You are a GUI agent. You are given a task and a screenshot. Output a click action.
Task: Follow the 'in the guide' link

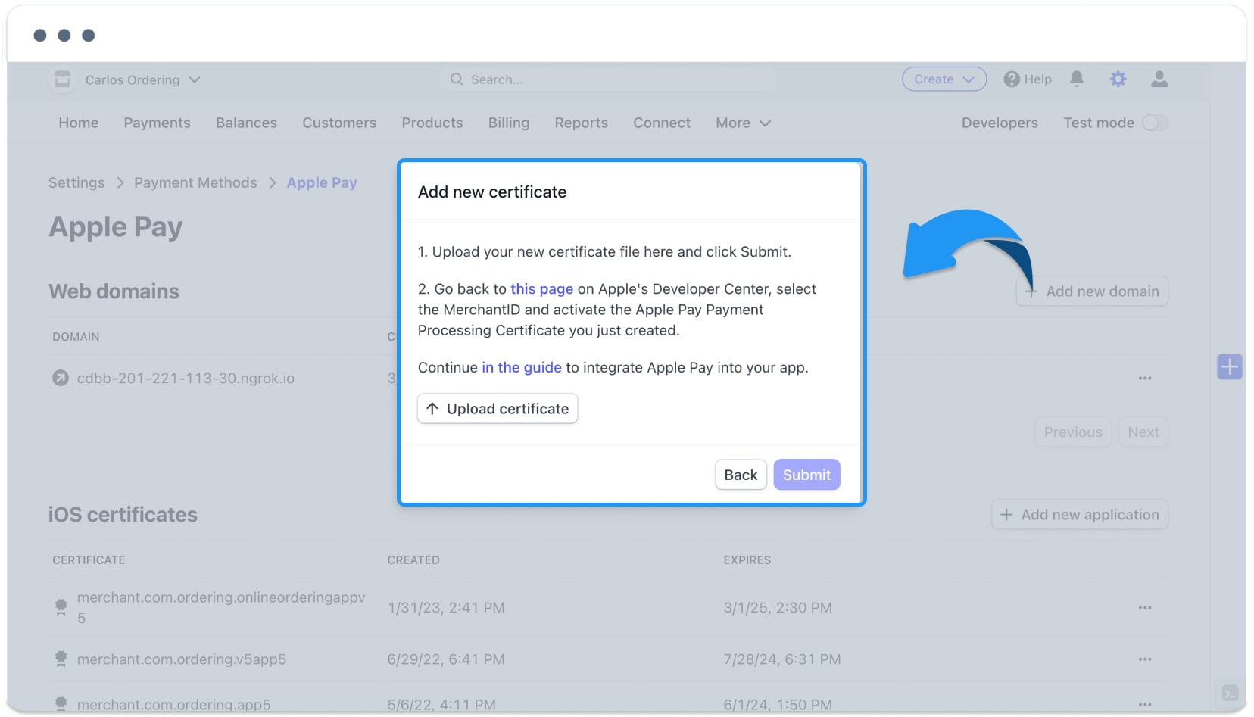pos(522,368)
